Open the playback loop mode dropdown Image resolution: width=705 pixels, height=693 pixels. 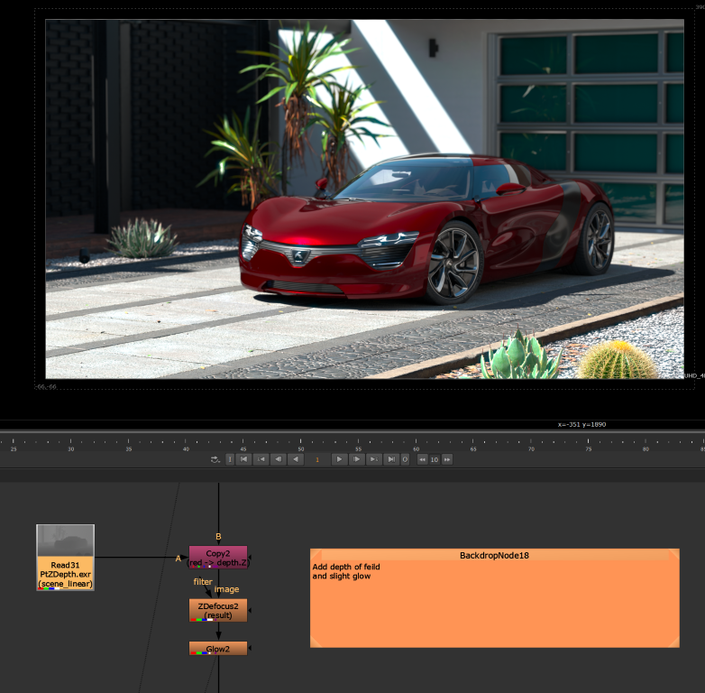click(215, 459)
